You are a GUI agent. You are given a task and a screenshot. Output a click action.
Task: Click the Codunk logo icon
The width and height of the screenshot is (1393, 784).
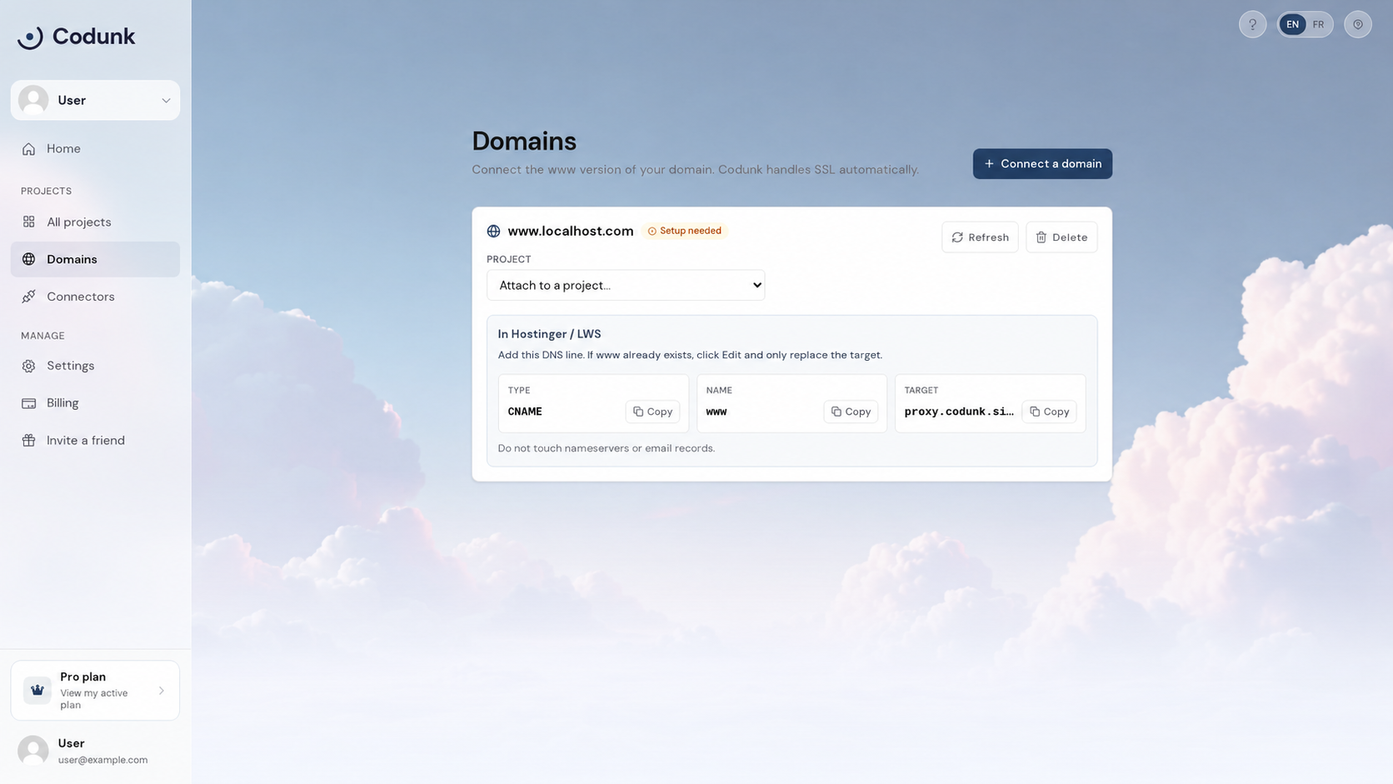(31, 37)
